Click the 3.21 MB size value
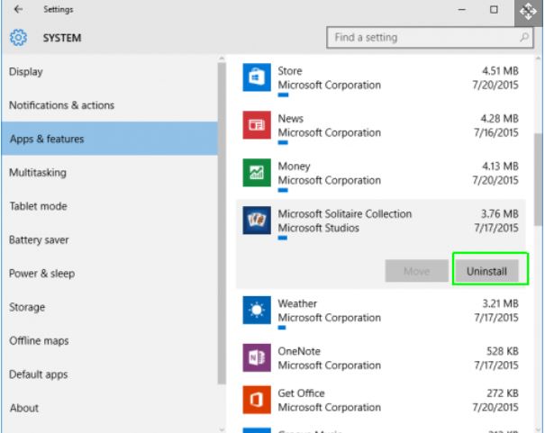Screen dimensions: 545x433 click(500, 303)
